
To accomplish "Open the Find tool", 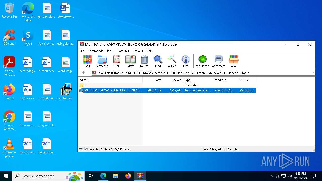I will pyautogui.click(x=158, y=61).
